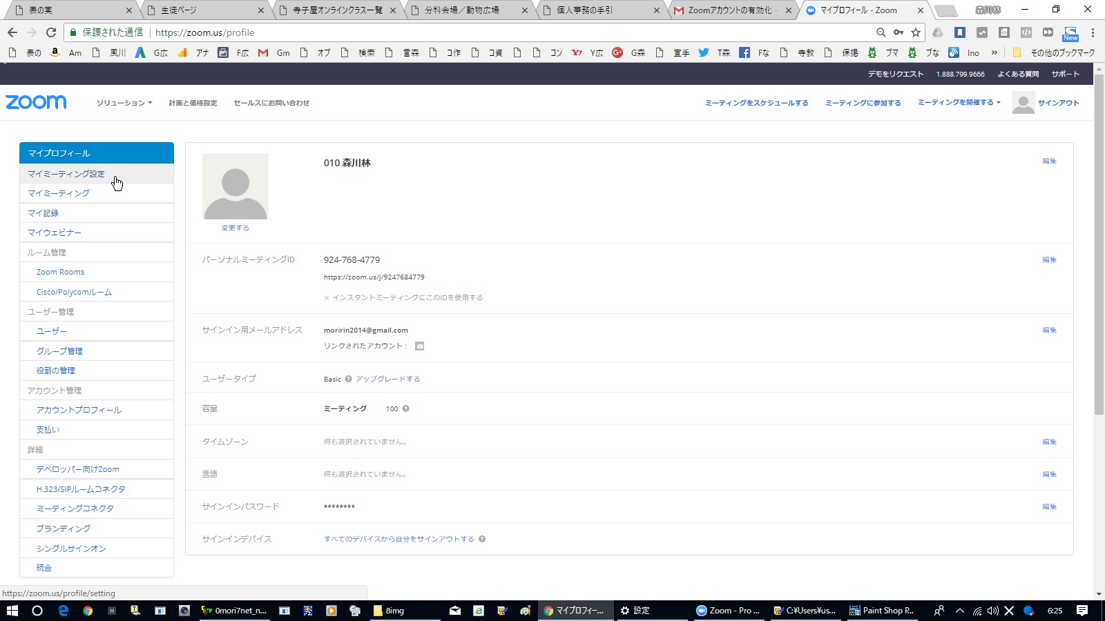Click 編集 for パーソナルミーティングID
The width and height of the screenshot is (1105, 621).
pyautogui.click(x=1049, y=259)
